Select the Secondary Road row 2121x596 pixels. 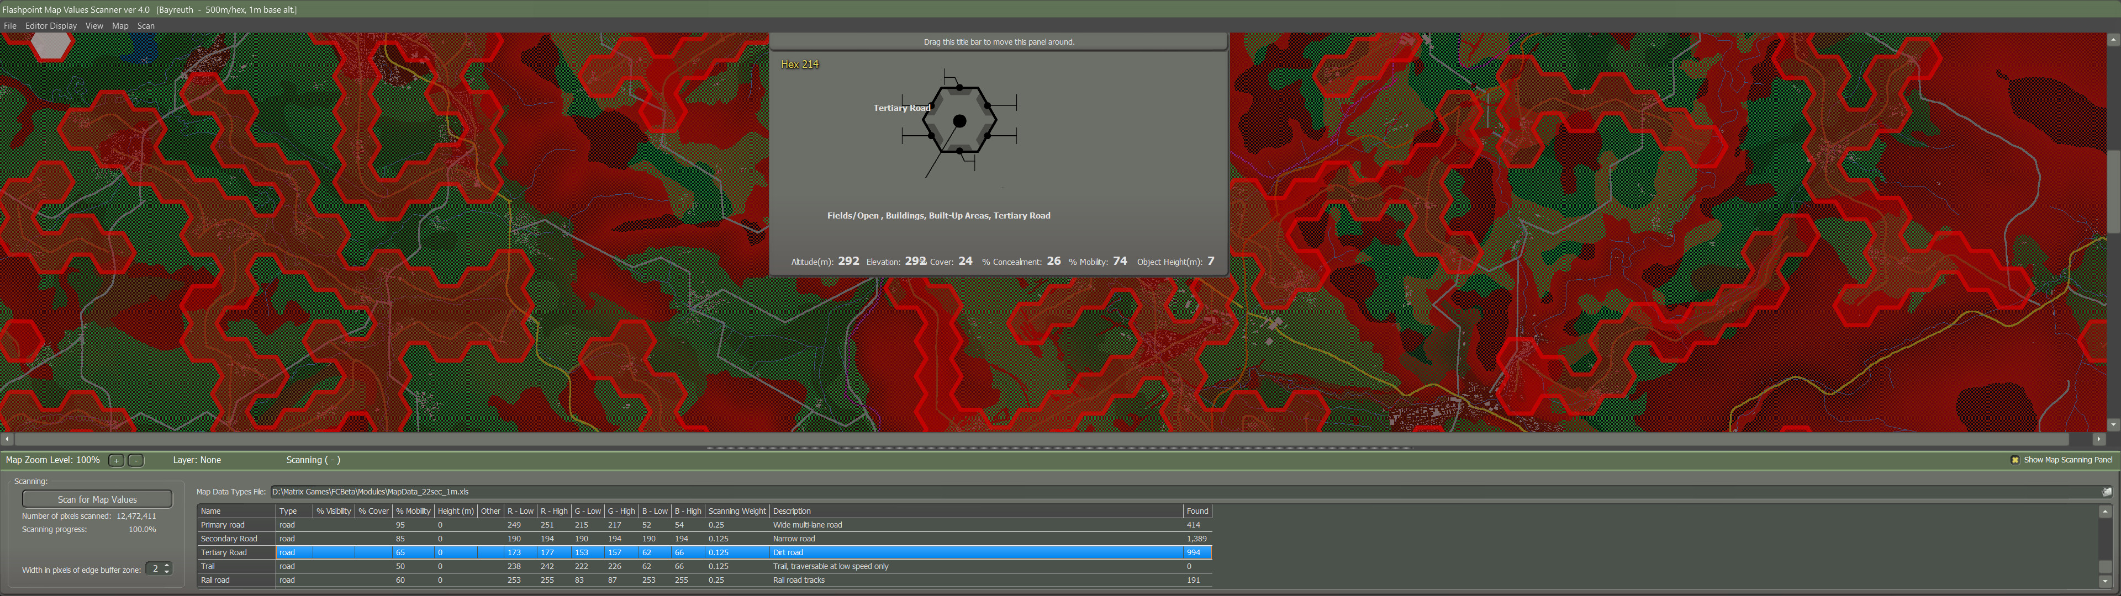(x=229, y=539)
